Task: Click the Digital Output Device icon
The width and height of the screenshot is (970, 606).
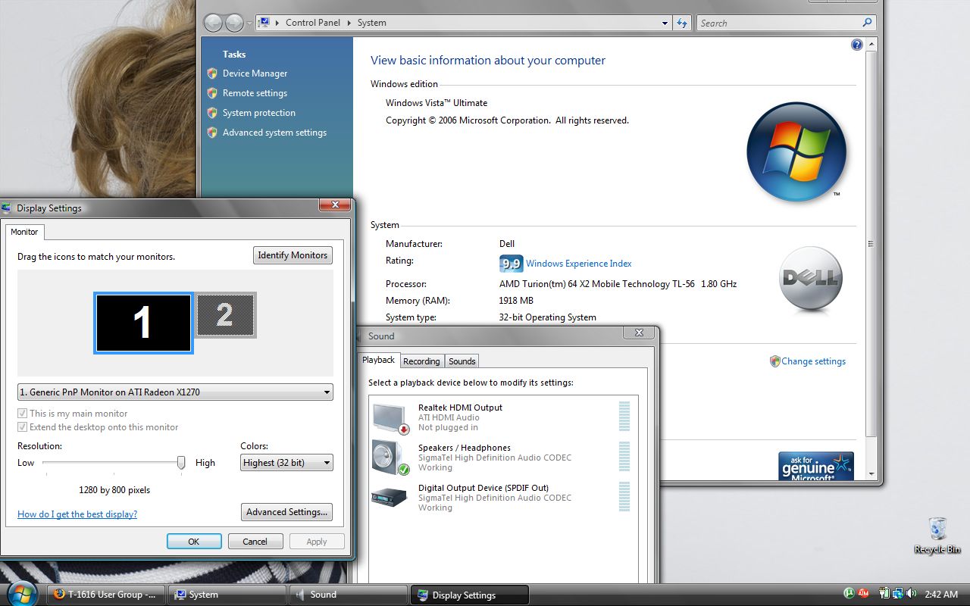Action: click(390, 497)
